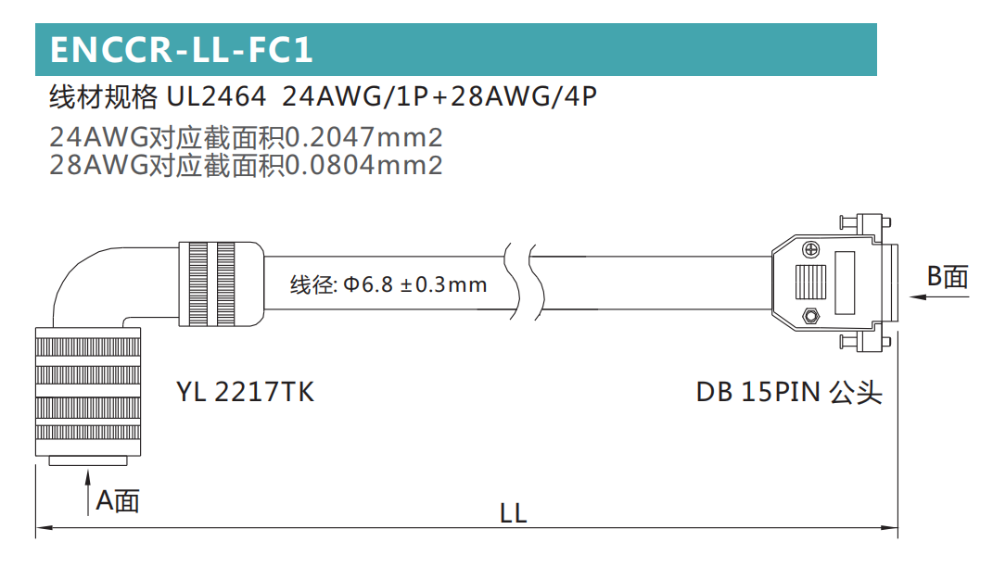Click the A面 label text
This screenshot has height=567, width=993.
(x=118, y=500)
